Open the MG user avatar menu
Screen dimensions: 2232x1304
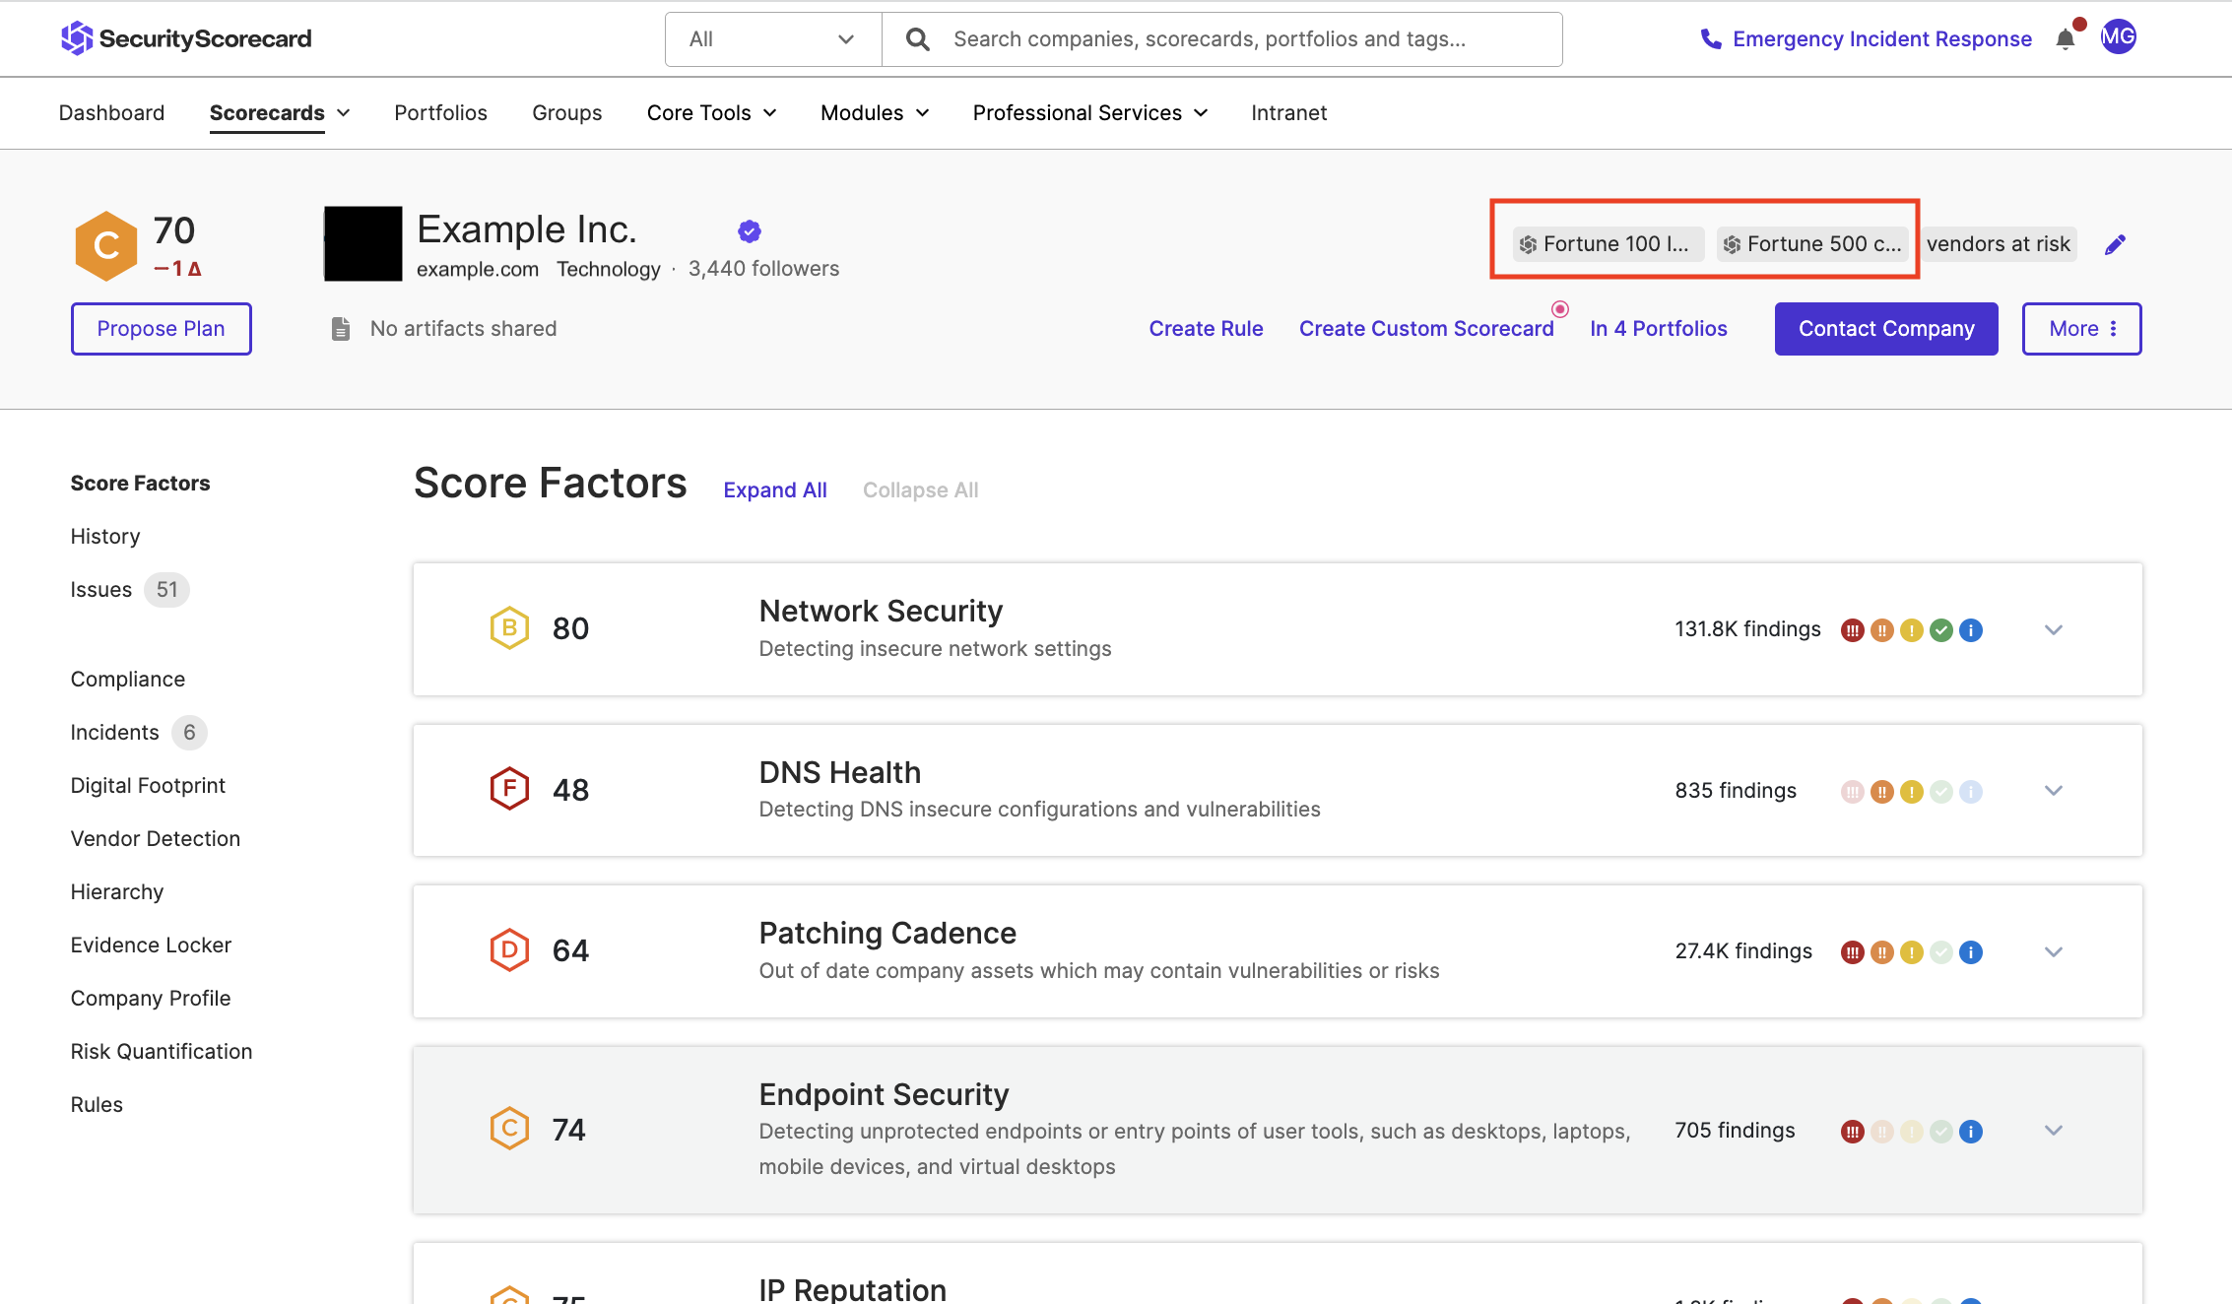pos(2118,37)
